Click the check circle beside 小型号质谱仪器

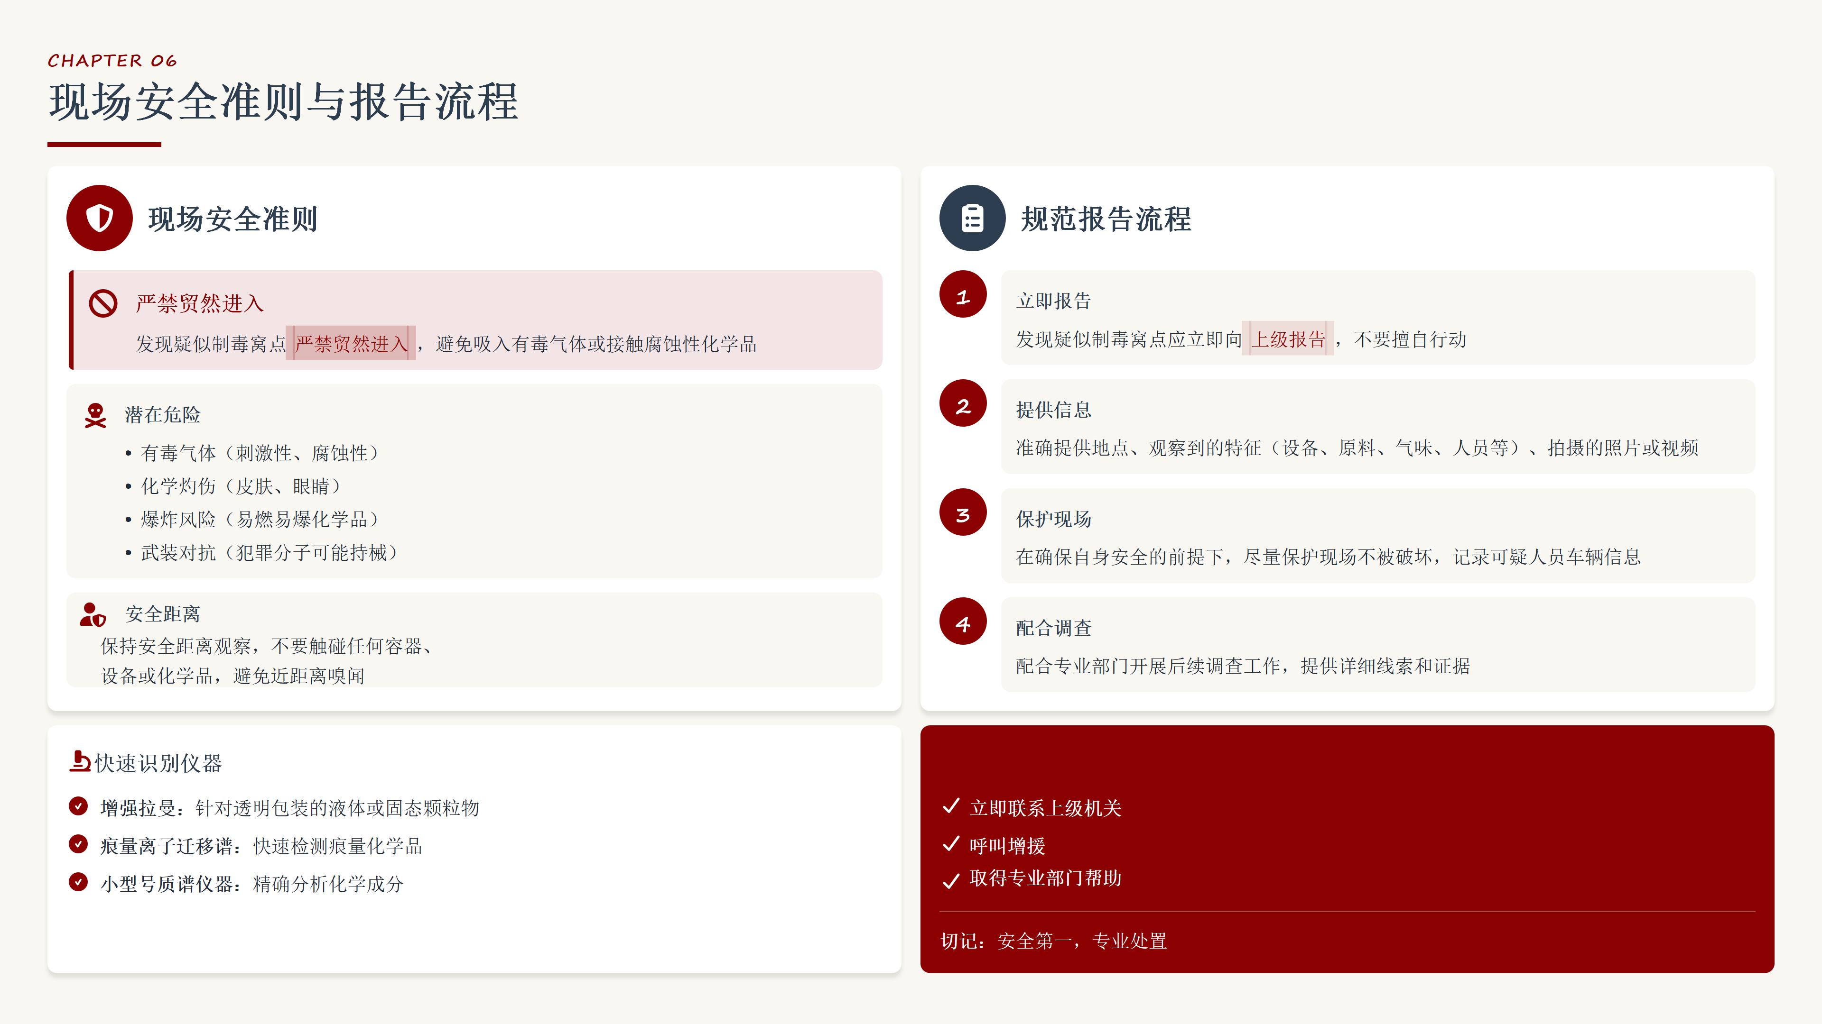(78, 882)
